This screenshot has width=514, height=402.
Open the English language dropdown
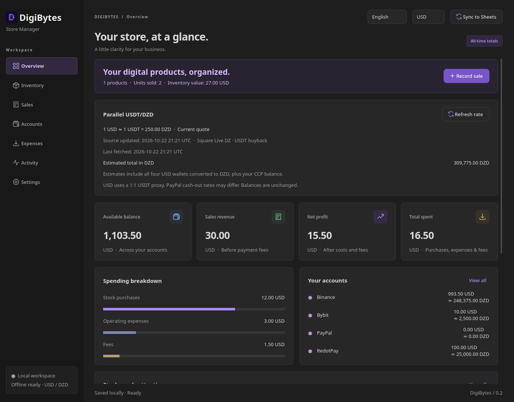387,17
